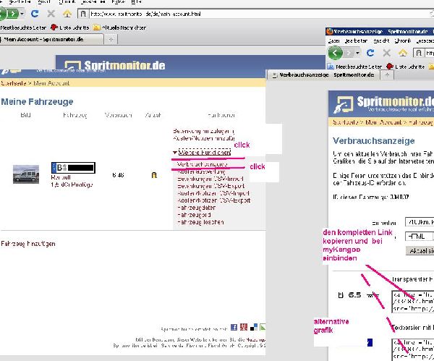Open the Einheiten units dropdown
Screen dimensions: 434x361
pos(420,222)
